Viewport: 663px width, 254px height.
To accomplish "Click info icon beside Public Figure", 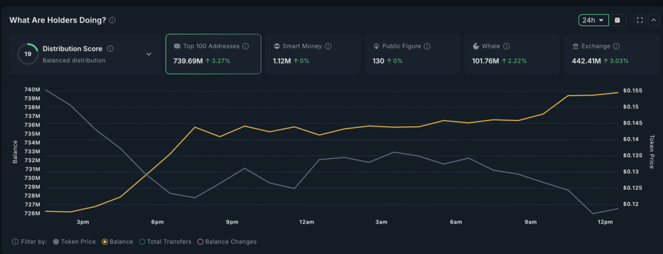I will [427, 46].
